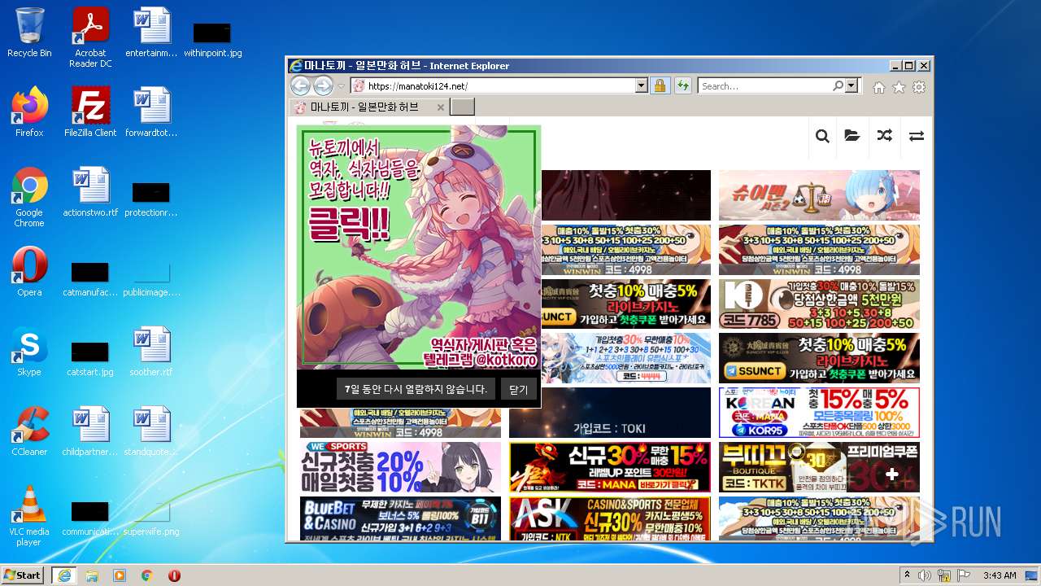Open the 부띠끄 BOUTIQUE TKTK banner

point(819,466)
